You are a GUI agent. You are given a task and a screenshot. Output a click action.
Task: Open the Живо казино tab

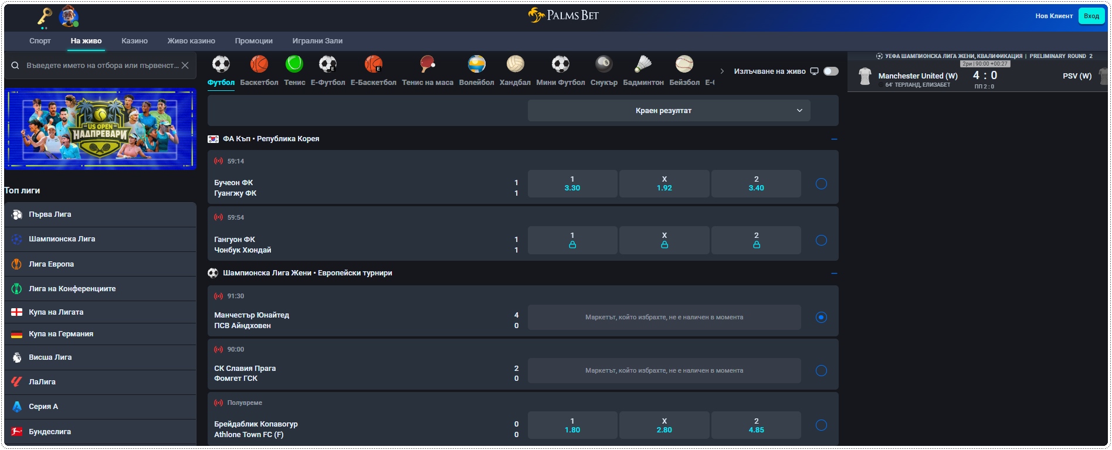[191, 41]
